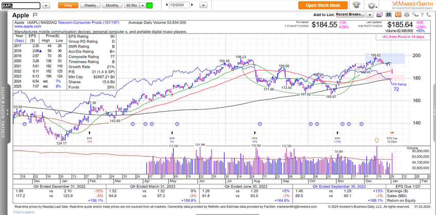This screenshot has height=215, width=436.
Task: Open the Chart Legend link
Action: coord(24,212)
